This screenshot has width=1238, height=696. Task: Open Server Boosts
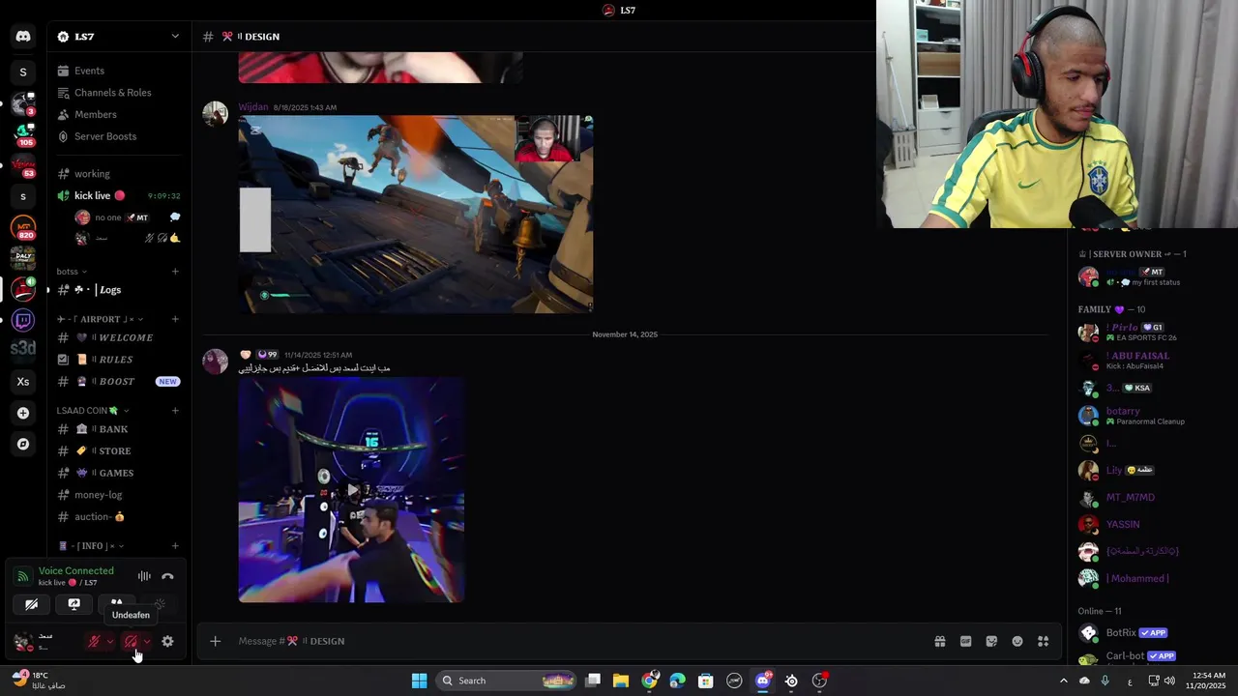point(119,136)
